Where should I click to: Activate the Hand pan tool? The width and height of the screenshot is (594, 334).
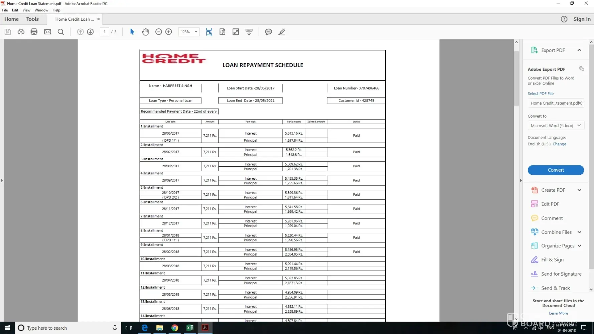(145, 32)
